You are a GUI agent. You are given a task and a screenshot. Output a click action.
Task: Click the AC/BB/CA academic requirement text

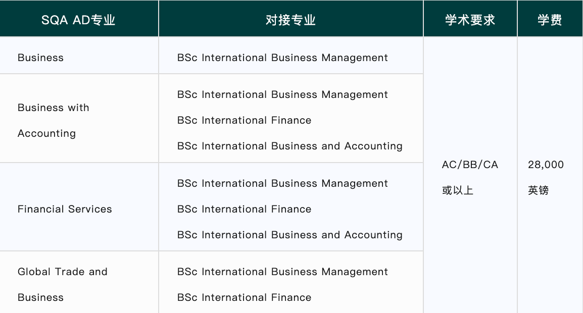[x=470, y=165]
